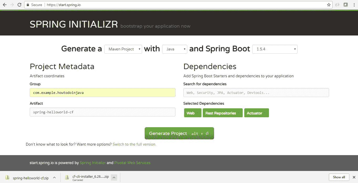The image size is (358, 183).
Task: Follow the Switch to the full version link
Action: click(x=134, y=144)
